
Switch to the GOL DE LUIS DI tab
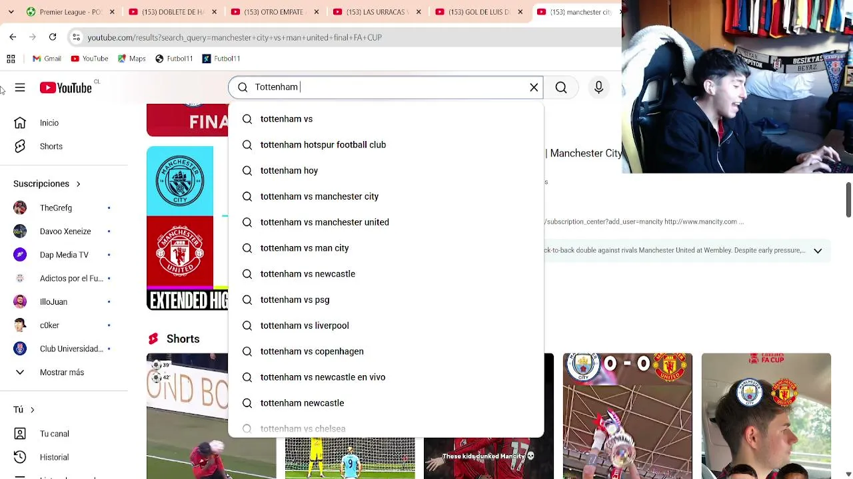tap(478, 12)
